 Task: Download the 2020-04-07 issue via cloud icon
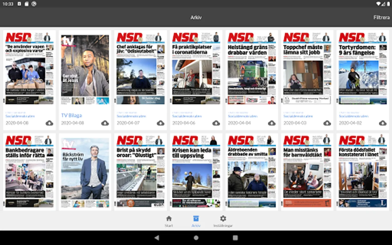(161, 123)
